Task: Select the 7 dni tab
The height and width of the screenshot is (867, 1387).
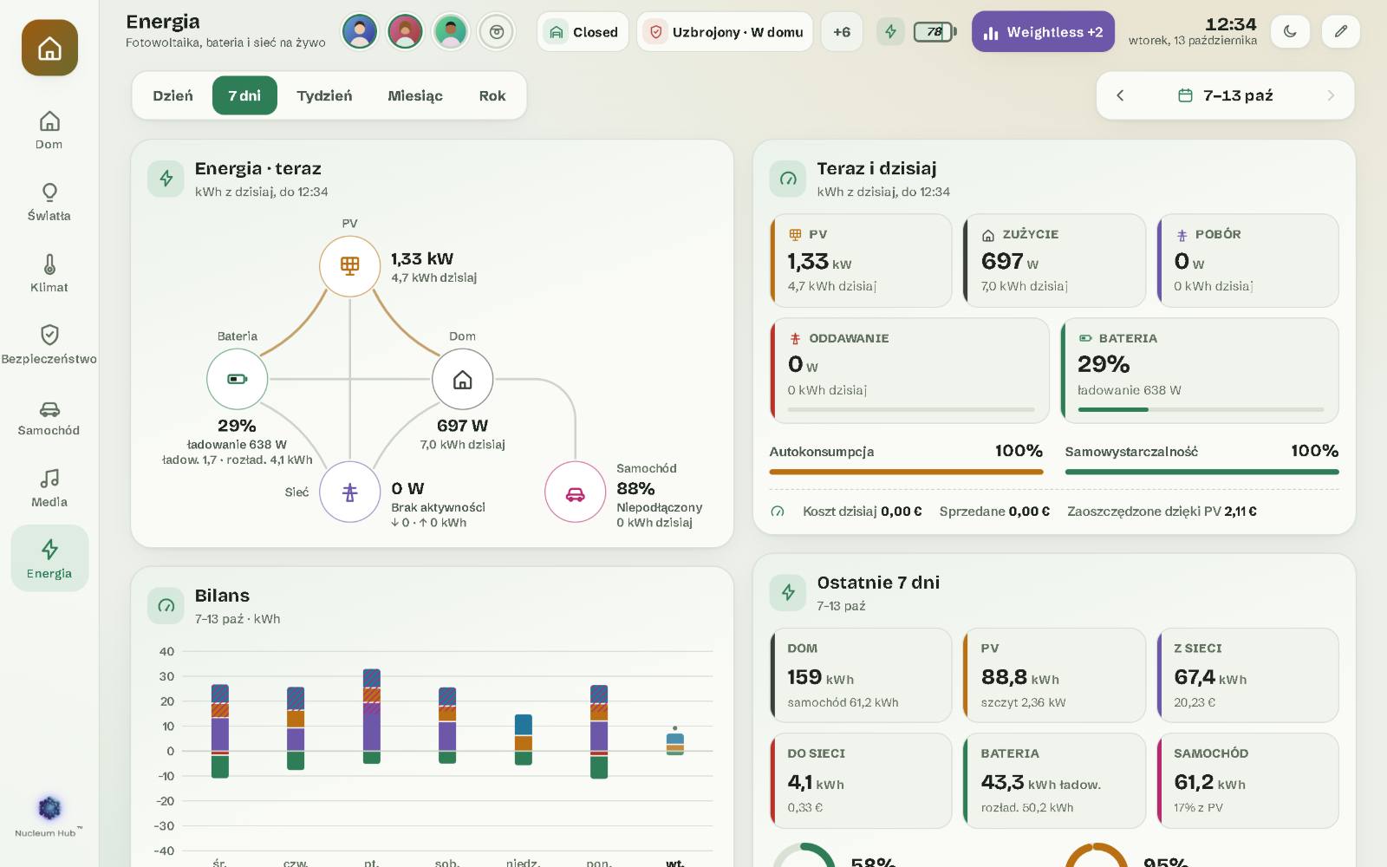Action: coord(244,95)
